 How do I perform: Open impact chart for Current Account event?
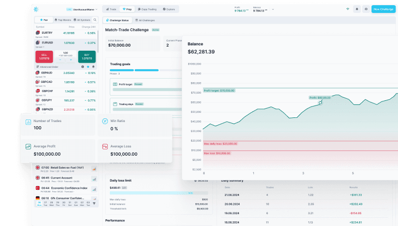94,179
